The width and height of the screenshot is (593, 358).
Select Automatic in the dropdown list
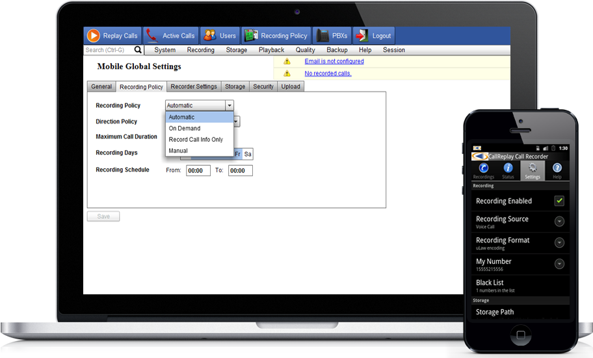200,117
